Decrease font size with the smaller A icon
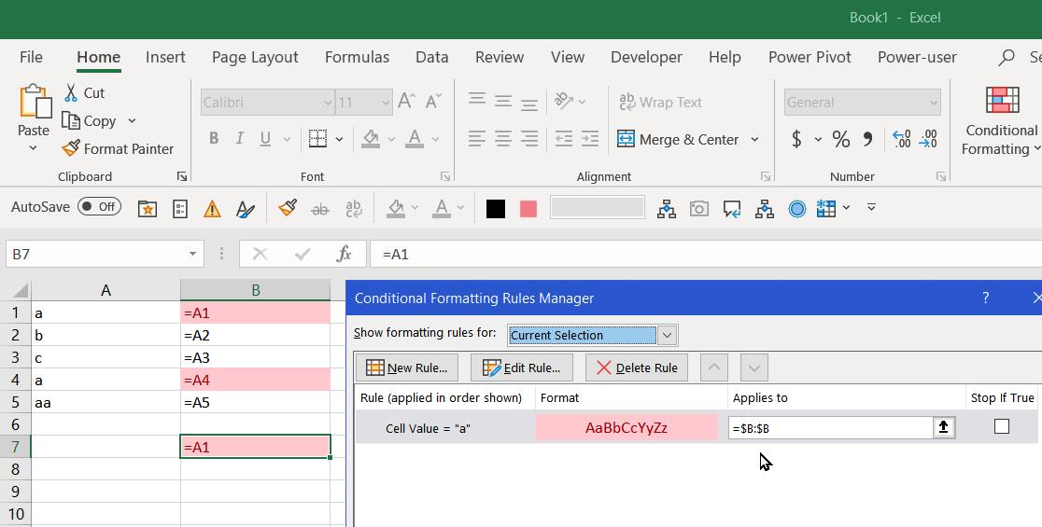This screenshot has height=527, width=1042. tap(433, 102)
